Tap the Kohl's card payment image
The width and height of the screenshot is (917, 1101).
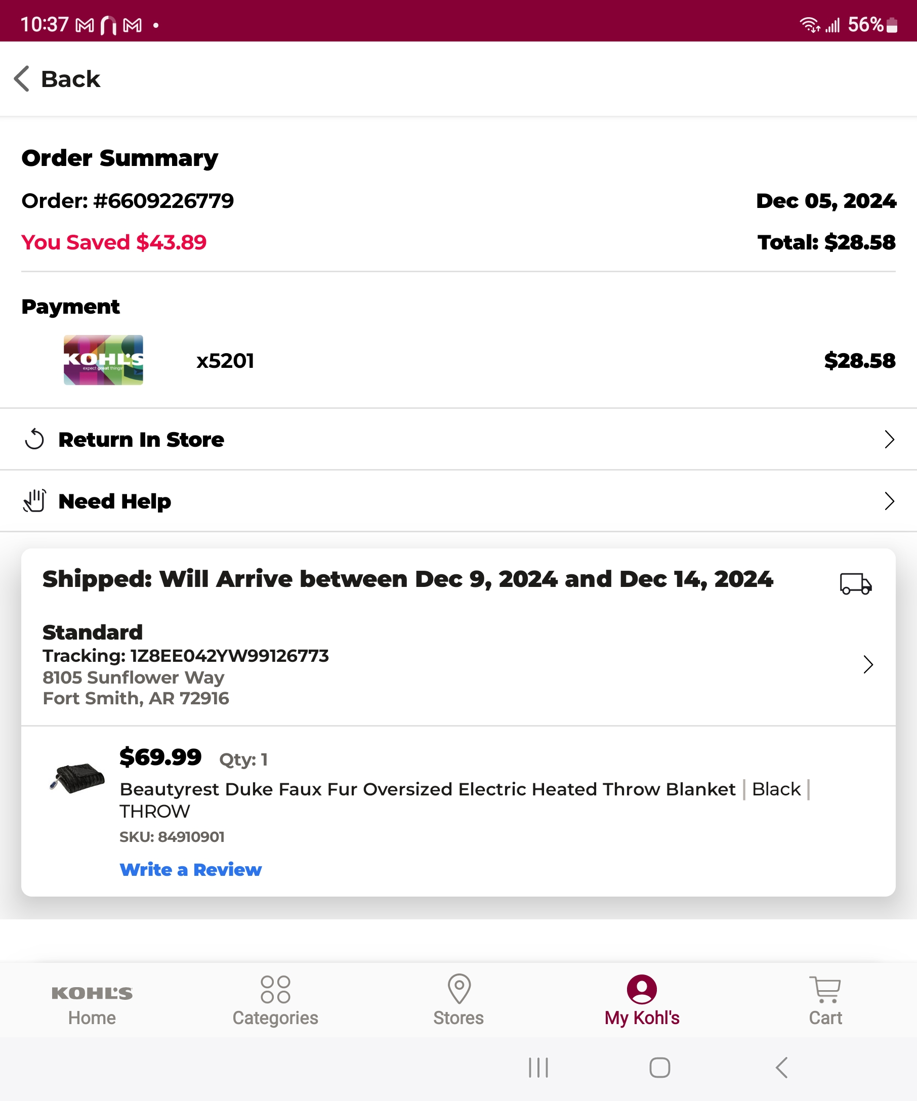(x=103, y=360)
